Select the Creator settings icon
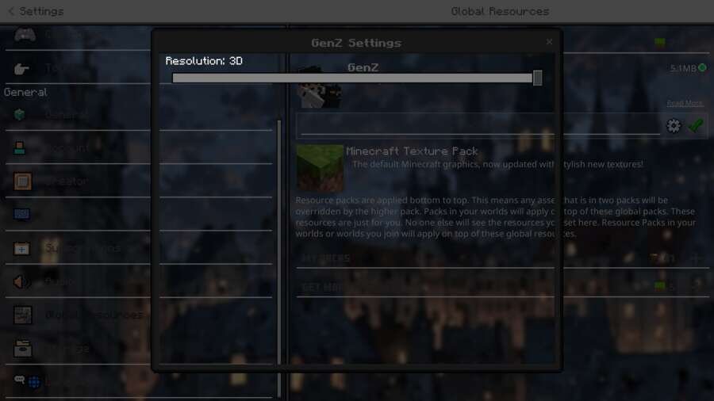The image size is (714, 401). pyautogui.click(x=22, y=181)
